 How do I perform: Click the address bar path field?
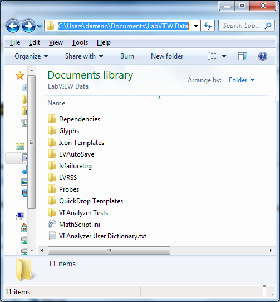123,26
